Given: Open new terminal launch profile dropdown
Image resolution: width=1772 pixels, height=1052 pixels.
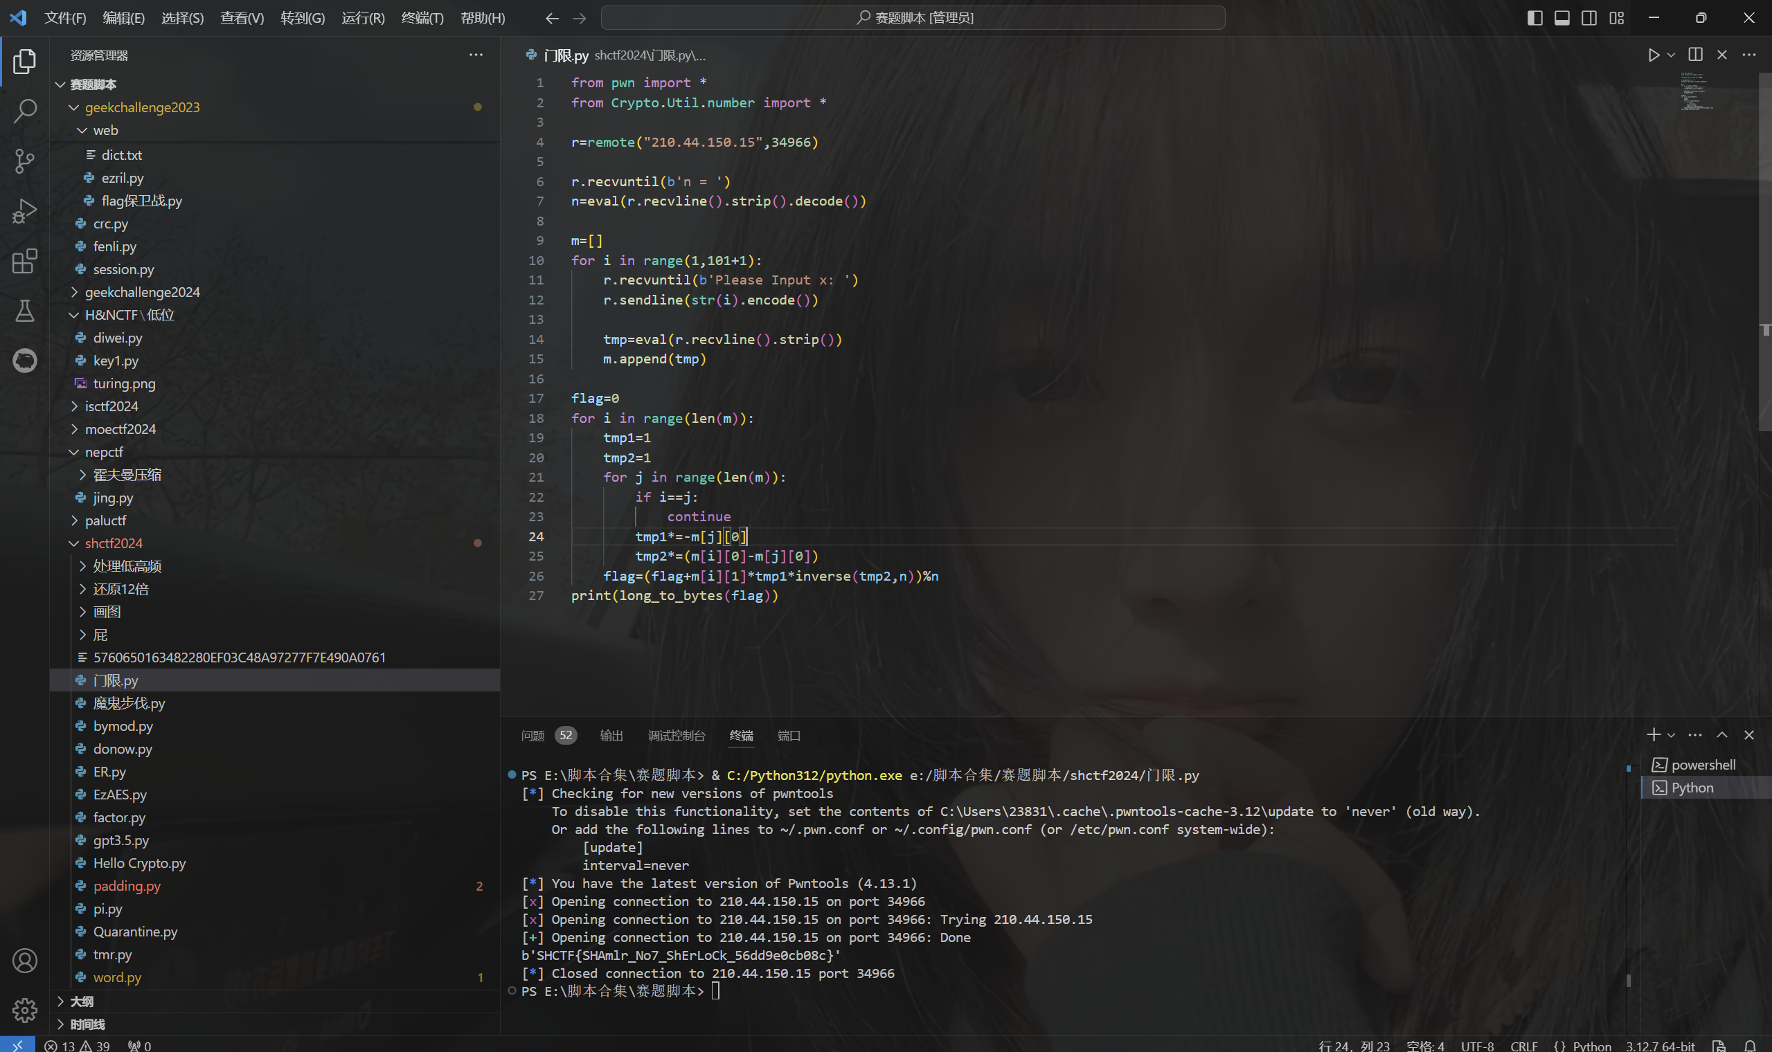Looking at the screenshot, I should pos(1672,735).
